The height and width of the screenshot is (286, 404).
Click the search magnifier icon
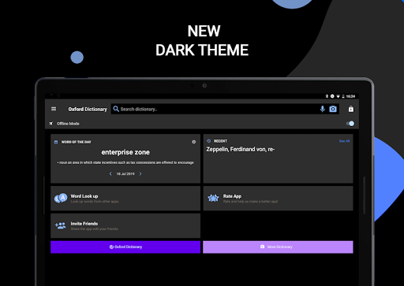pyautogui.click(x=116, y=109)
